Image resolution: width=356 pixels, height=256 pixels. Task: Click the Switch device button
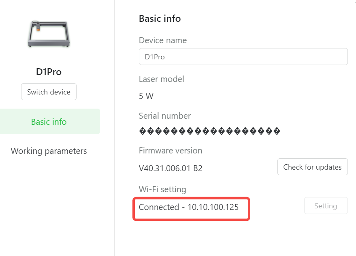(49, 92)
